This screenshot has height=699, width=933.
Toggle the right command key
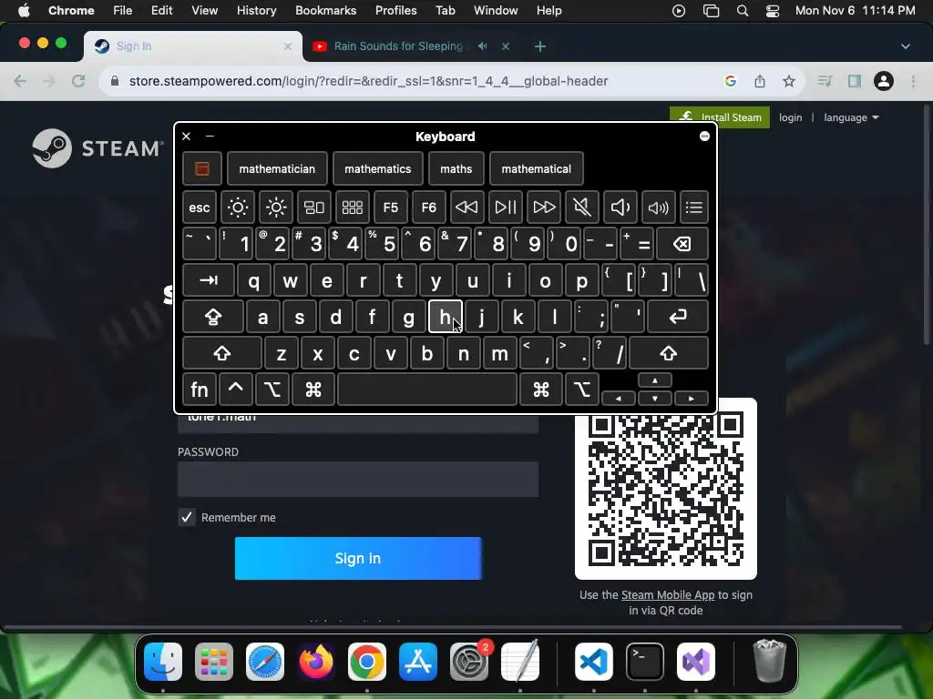click(x=541, y=390)
